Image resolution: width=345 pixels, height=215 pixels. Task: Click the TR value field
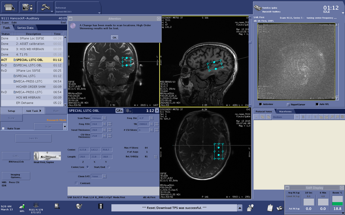144,124
